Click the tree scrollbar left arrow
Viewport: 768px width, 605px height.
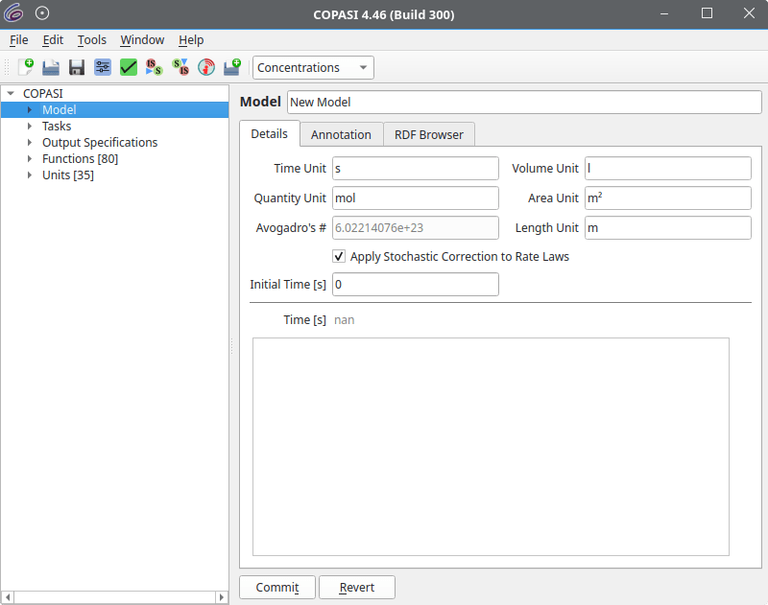8,597
